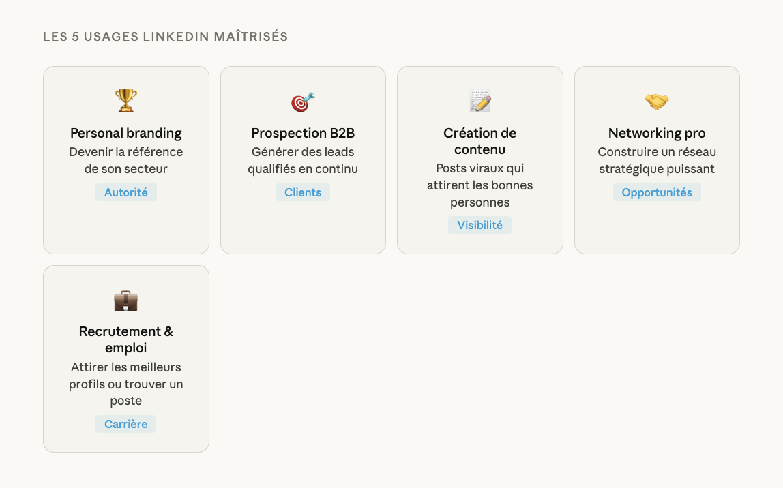Open the Prospection B2B title
The image size is (783, 488).
pyautogui.click(x=303, y=133)
